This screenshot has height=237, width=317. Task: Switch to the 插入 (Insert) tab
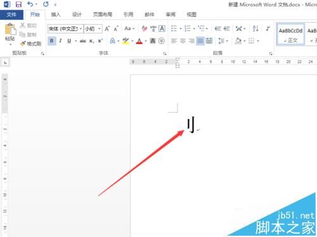point(56,15)
